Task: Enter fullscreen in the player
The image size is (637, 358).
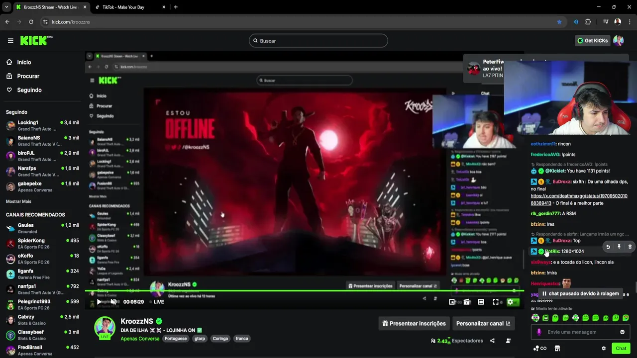Action: pyautogui.click(x=496, y=302)
